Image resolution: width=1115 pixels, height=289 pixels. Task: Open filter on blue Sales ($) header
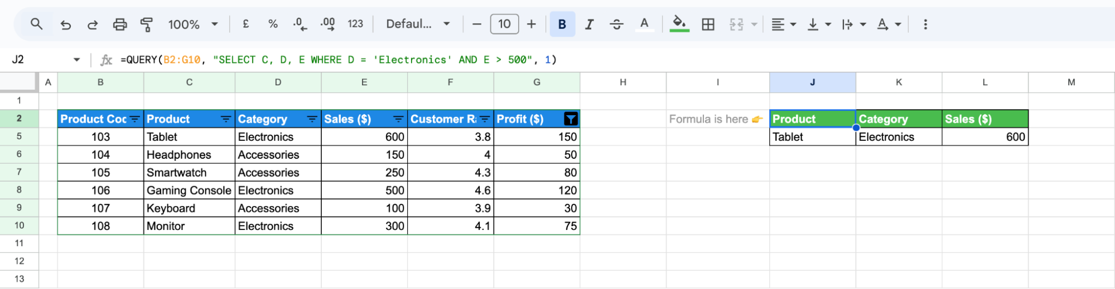[398, 119]
